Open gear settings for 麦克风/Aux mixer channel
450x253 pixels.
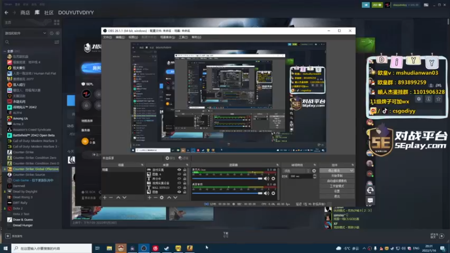pos(273,178)
